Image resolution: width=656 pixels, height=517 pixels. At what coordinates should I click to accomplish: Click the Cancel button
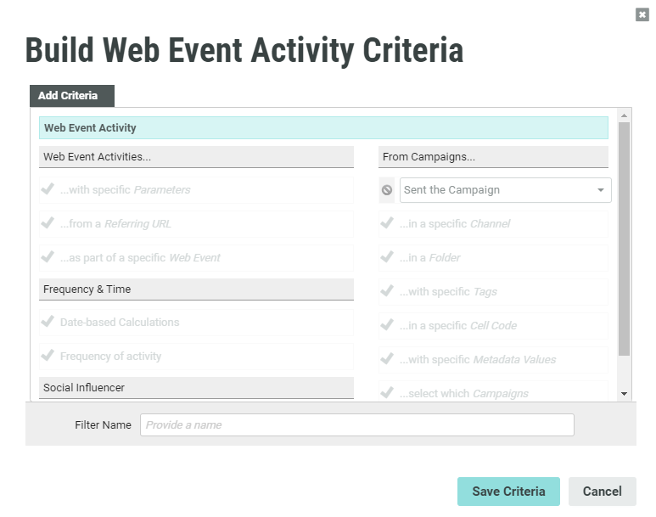[x=602, y=492]
